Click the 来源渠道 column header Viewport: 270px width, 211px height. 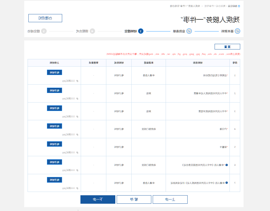[148, 63]
